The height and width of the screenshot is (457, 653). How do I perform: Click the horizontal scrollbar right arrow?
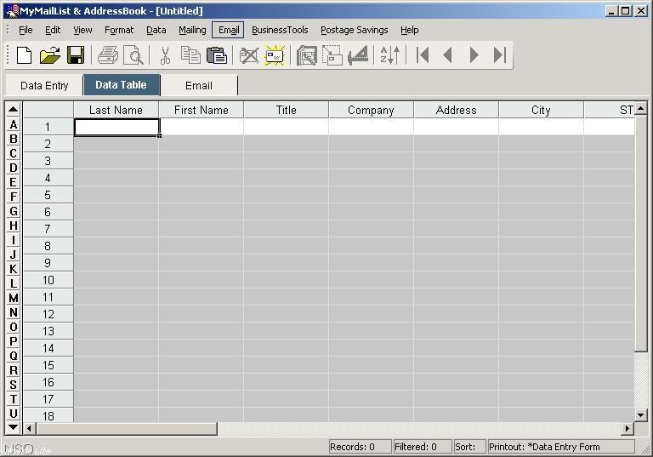627,428
